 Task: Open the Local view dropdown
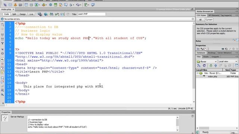pos(228,61)
